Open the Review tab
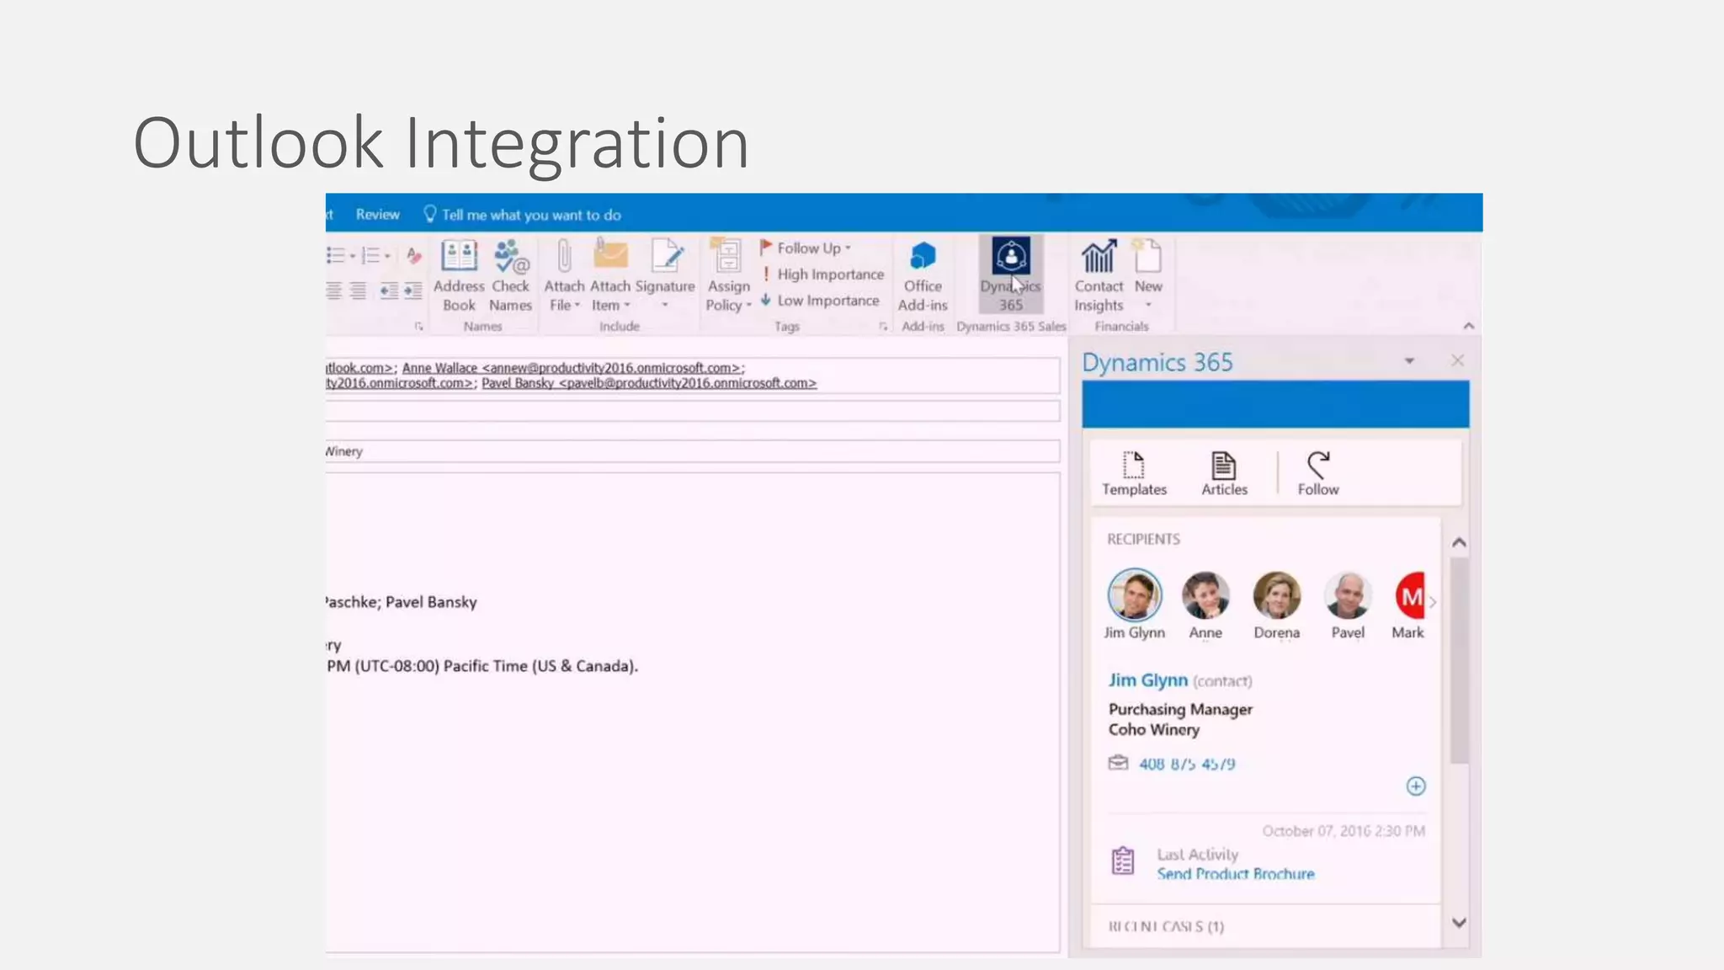Image resolution: width=1724 pixels, height=970 pixels. pos(377,214)
